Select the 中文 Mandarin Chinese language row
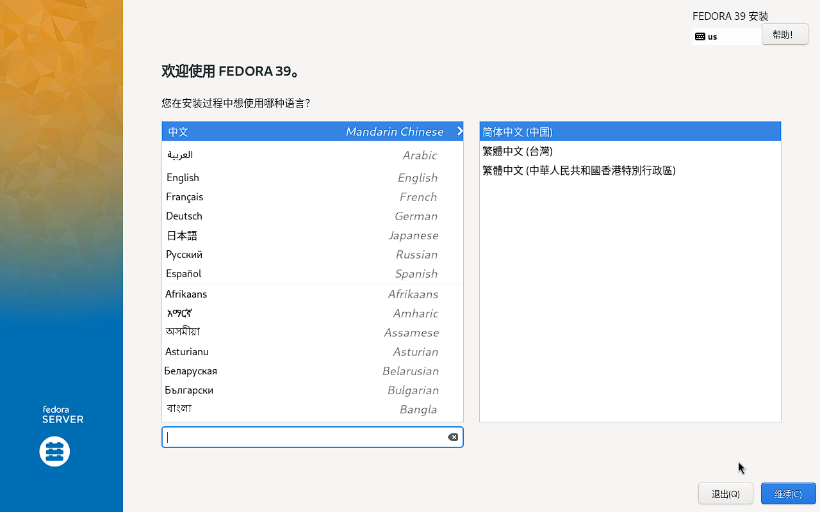 (313, 131)
